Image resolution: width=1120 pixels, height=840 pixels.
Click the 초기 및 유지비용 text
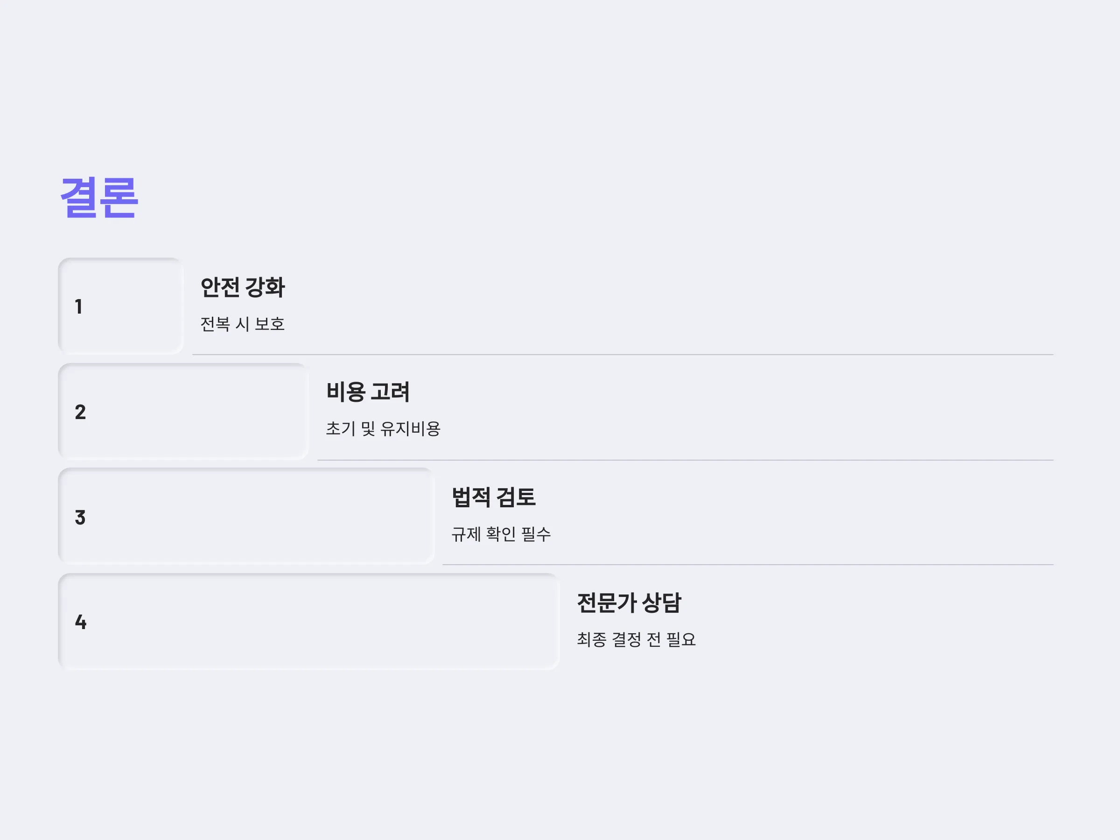coord(383,429)
